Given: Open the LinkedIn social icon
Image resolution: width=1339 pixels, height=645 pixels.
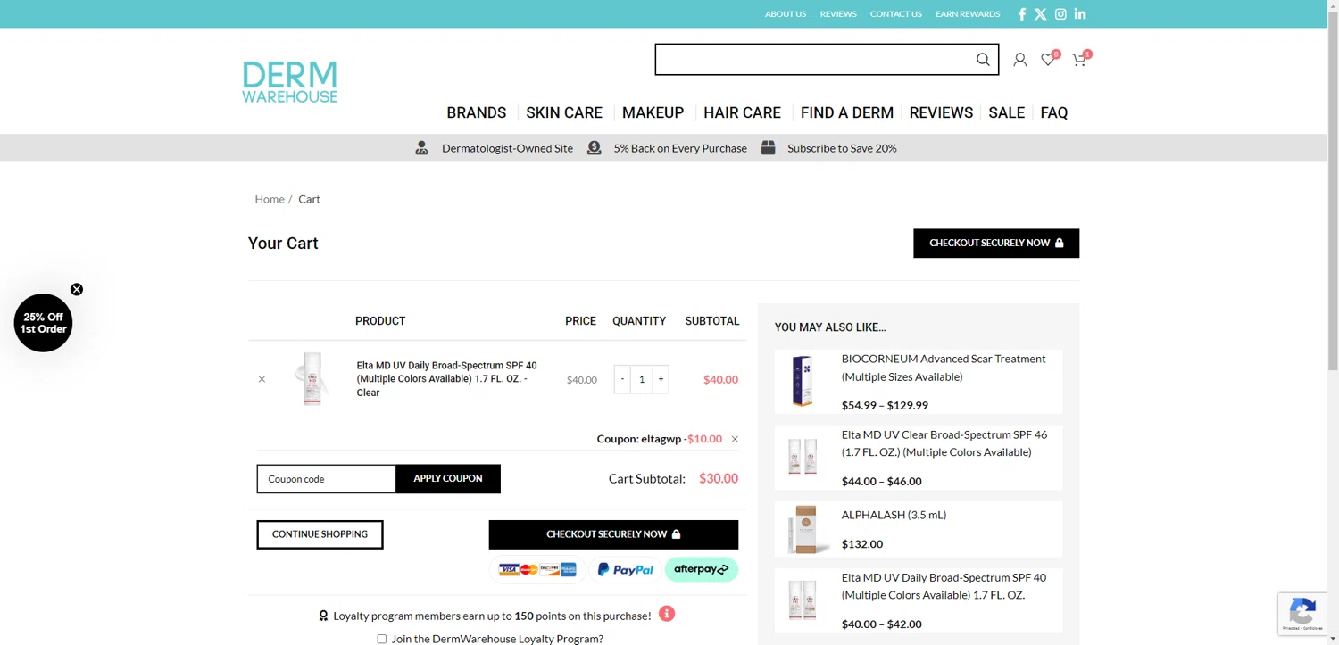Looking at the screenshot, I should click(x=1080, y=14).
